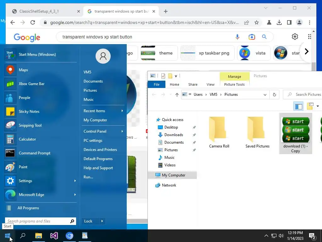This screenshot has width=322, height=242.
Task: Click the Explorer refresh button
Action: click(274, 95)
